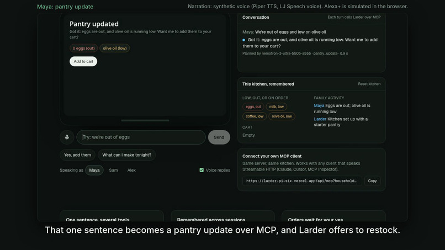Viewport: 445px width, 250px height.
Task: Click the microphone icon button
Action: [67, 137]
